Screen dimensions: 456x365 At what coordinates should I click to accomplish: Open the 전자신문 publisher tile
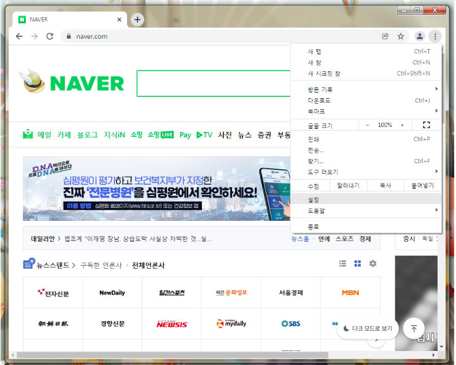[x=53, y=293]
